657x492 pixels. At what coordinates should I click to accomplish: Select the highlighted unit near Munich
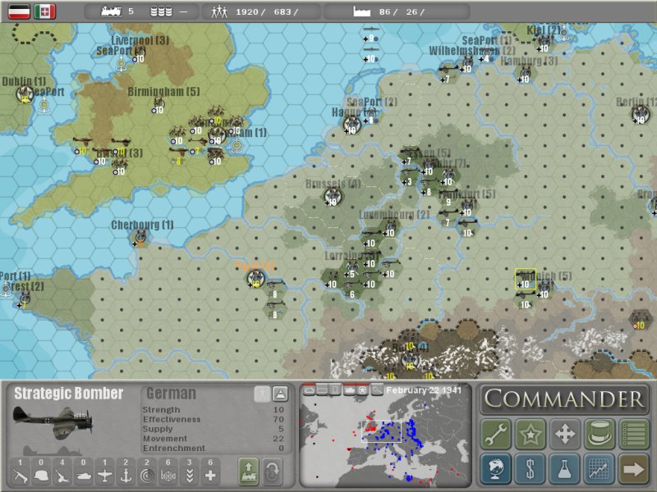pos(525,279)
